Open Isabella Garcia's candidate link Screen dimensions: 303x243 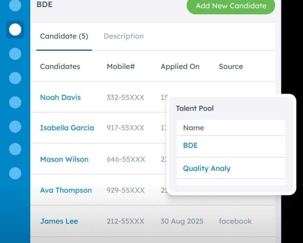pyautogui.click(x=67, y=128)
